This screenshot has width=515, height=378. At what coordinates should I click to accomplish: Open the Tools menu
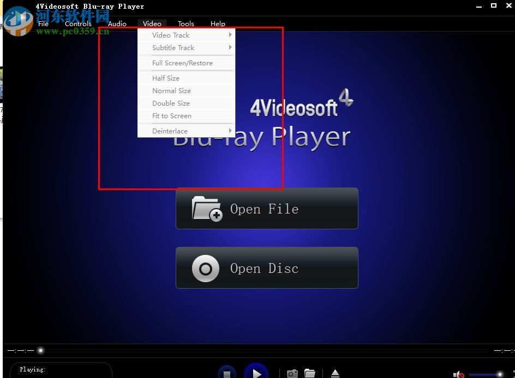[x=185, y=23]
